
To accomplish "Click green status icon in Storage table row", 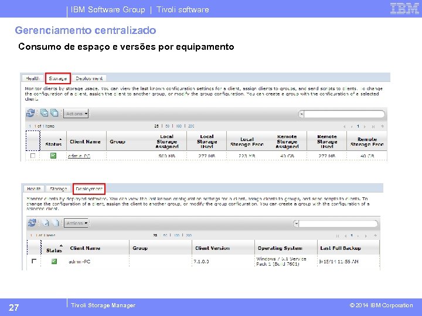I will point(53,156).
